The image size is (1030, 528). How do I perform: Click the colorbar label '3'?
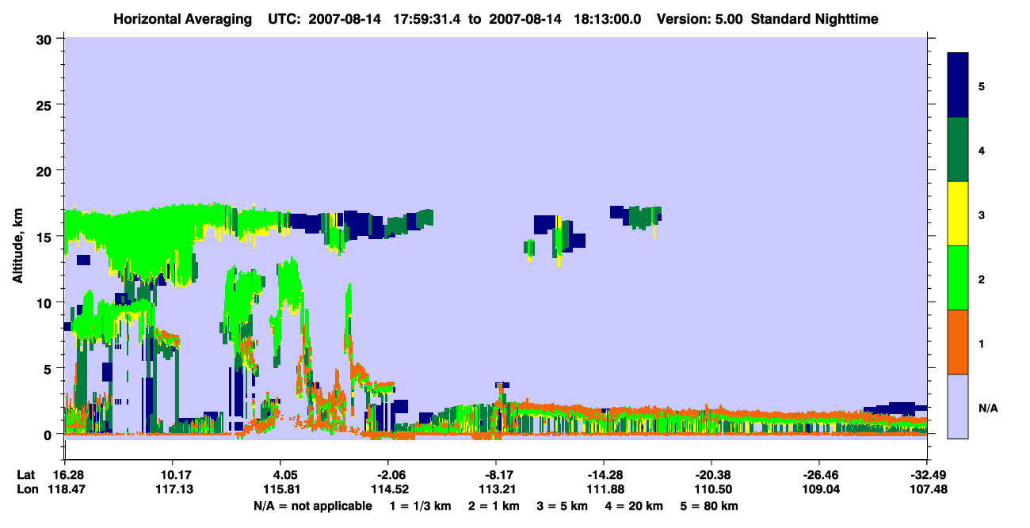[982, 214]
